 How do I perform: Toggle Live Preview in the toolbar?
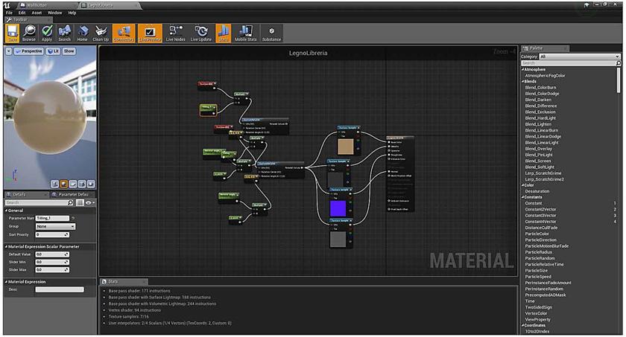tap(150, 31)
